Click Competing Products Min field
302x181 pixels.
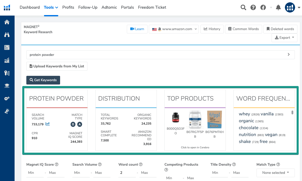coord(173,178)
